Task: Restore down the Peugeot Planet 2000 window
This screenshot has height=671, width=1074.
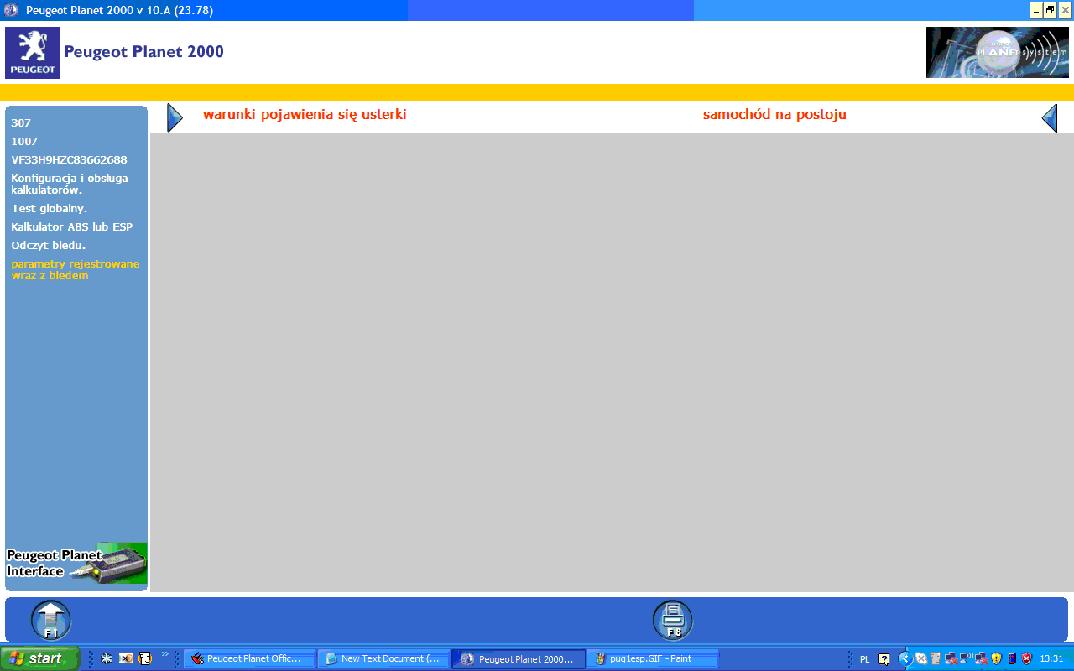Action: click(1051, 10)
